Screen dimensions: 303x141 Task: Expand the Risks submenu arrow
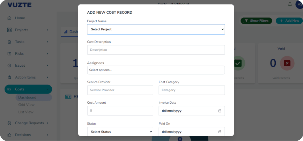tap(47, 54)
